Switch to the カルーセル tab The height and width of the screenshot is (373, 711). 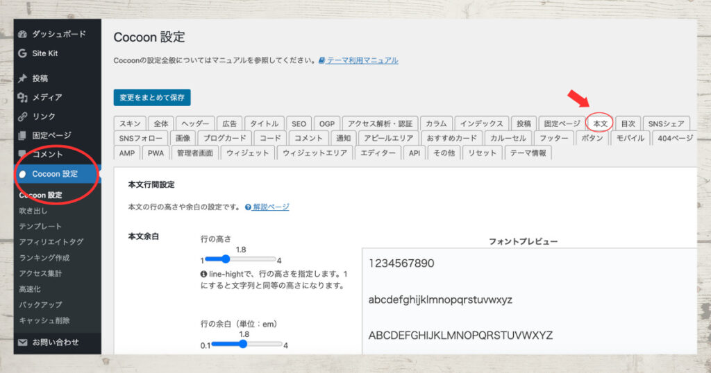[x=508, y=138]
